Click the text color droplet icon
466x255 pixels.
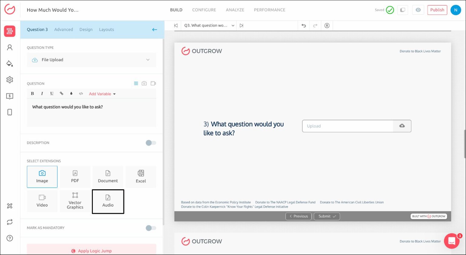click(71, 94)
